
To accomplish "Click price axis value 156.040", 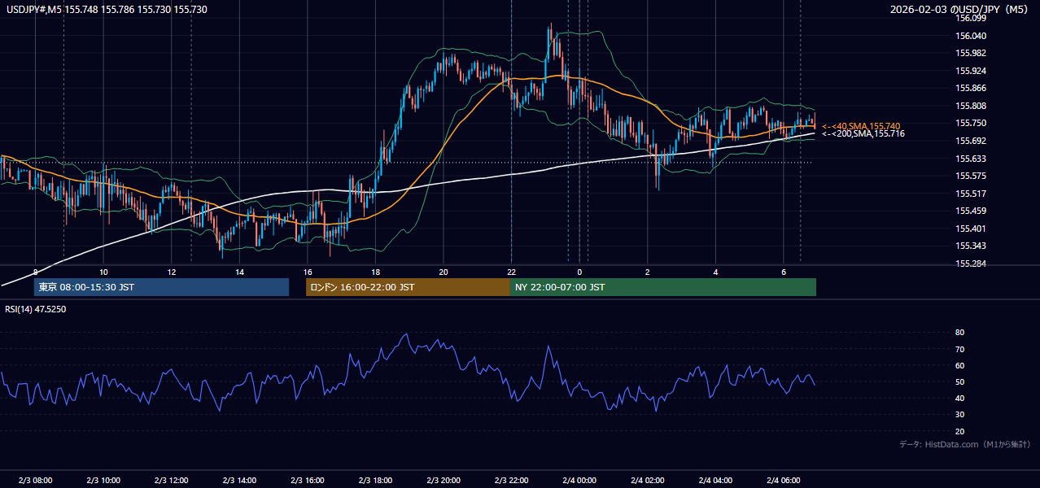I will pyautogui.click(x=971, y=36).
